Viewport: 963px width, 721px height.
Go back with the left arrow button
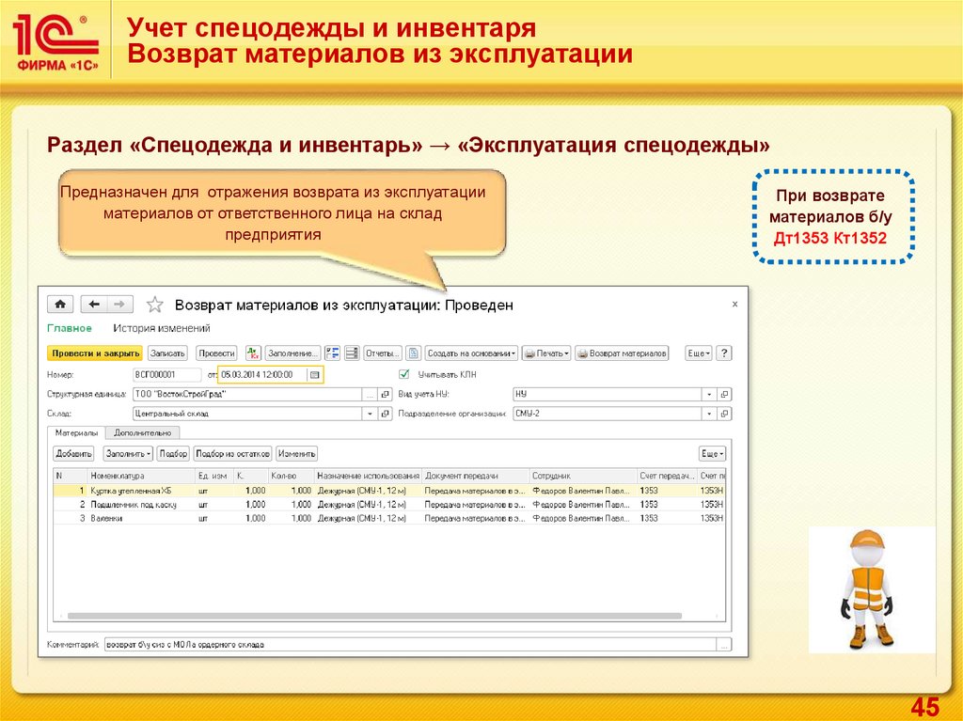coord(93,305)
